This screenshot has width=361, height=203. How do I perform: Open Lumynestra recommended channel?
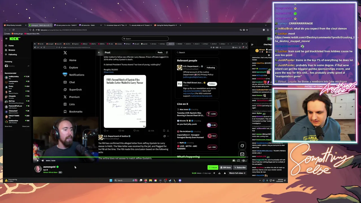(x=17, y=82)
